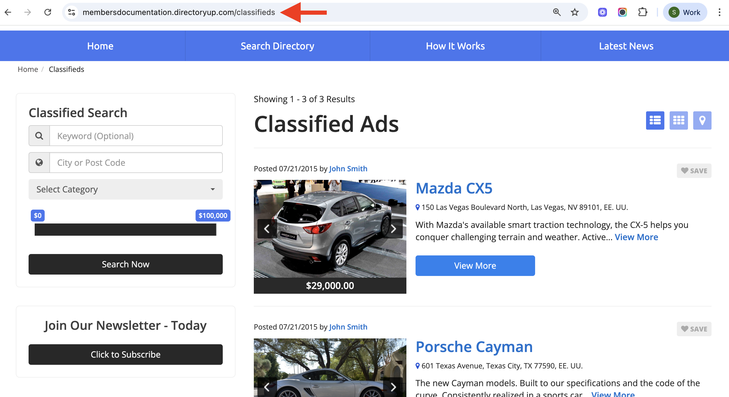The width and height of the screenshot is (729, 397).
Task: Open Search Directory nav item
Action: coord(277,46)
